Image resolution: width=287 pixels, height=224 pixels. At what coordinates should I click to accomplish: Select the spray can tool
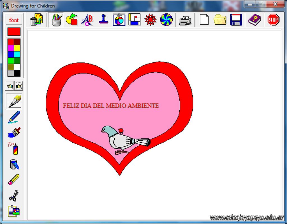point(14,148)
